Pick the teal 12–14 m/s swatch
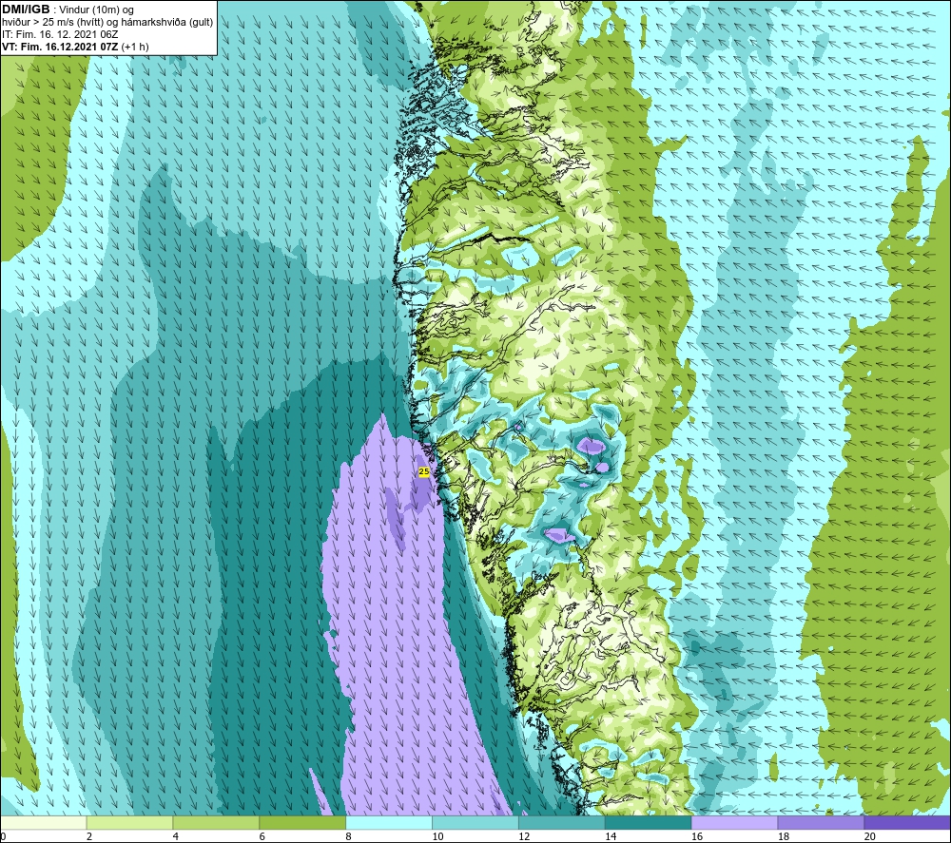This screenshot has width=951, height=843. pos(562,822)
